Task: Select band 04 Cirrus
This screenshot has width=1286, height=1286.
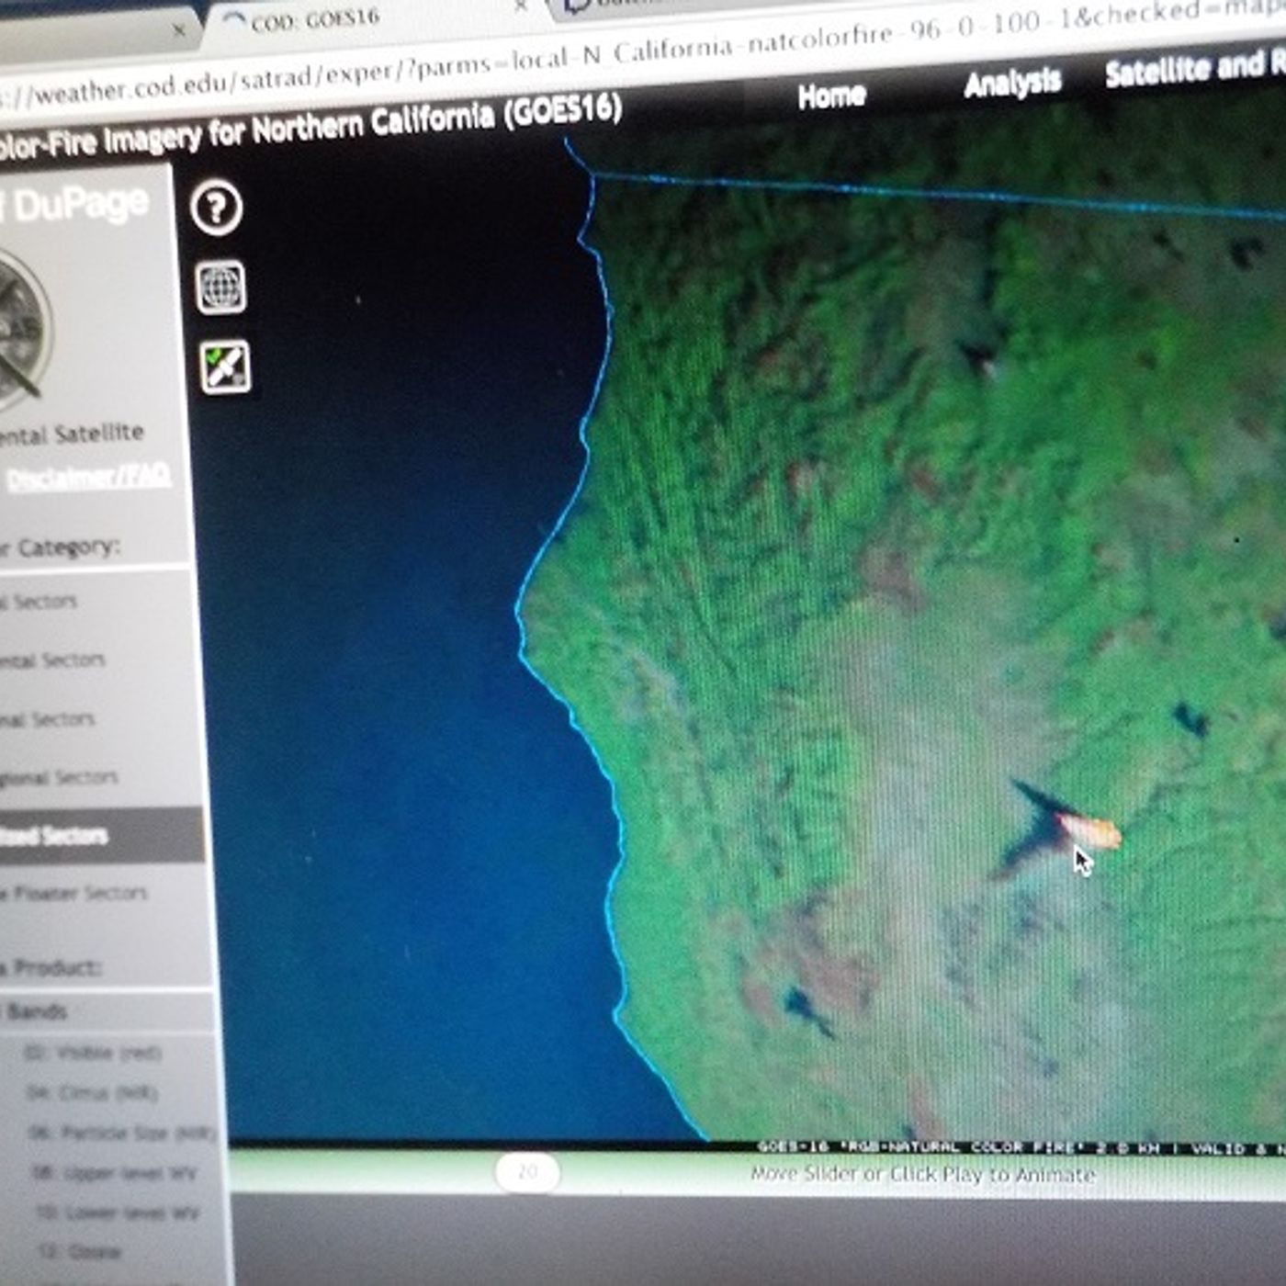Action: pos(93,1092)
